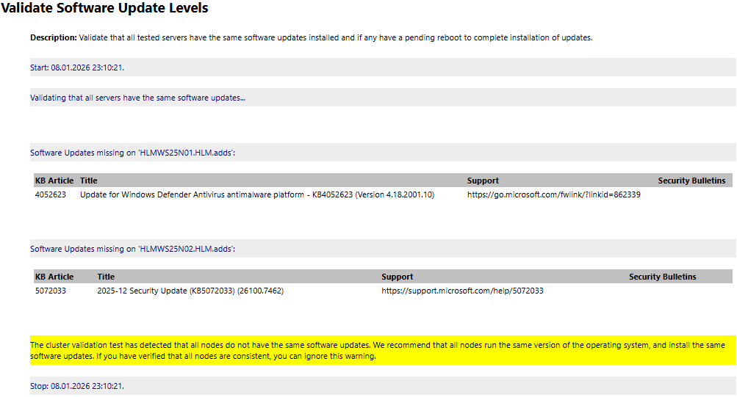
Task: Click Security Bulletins header in HLMWS25N02 table
Action: [662, 277]
